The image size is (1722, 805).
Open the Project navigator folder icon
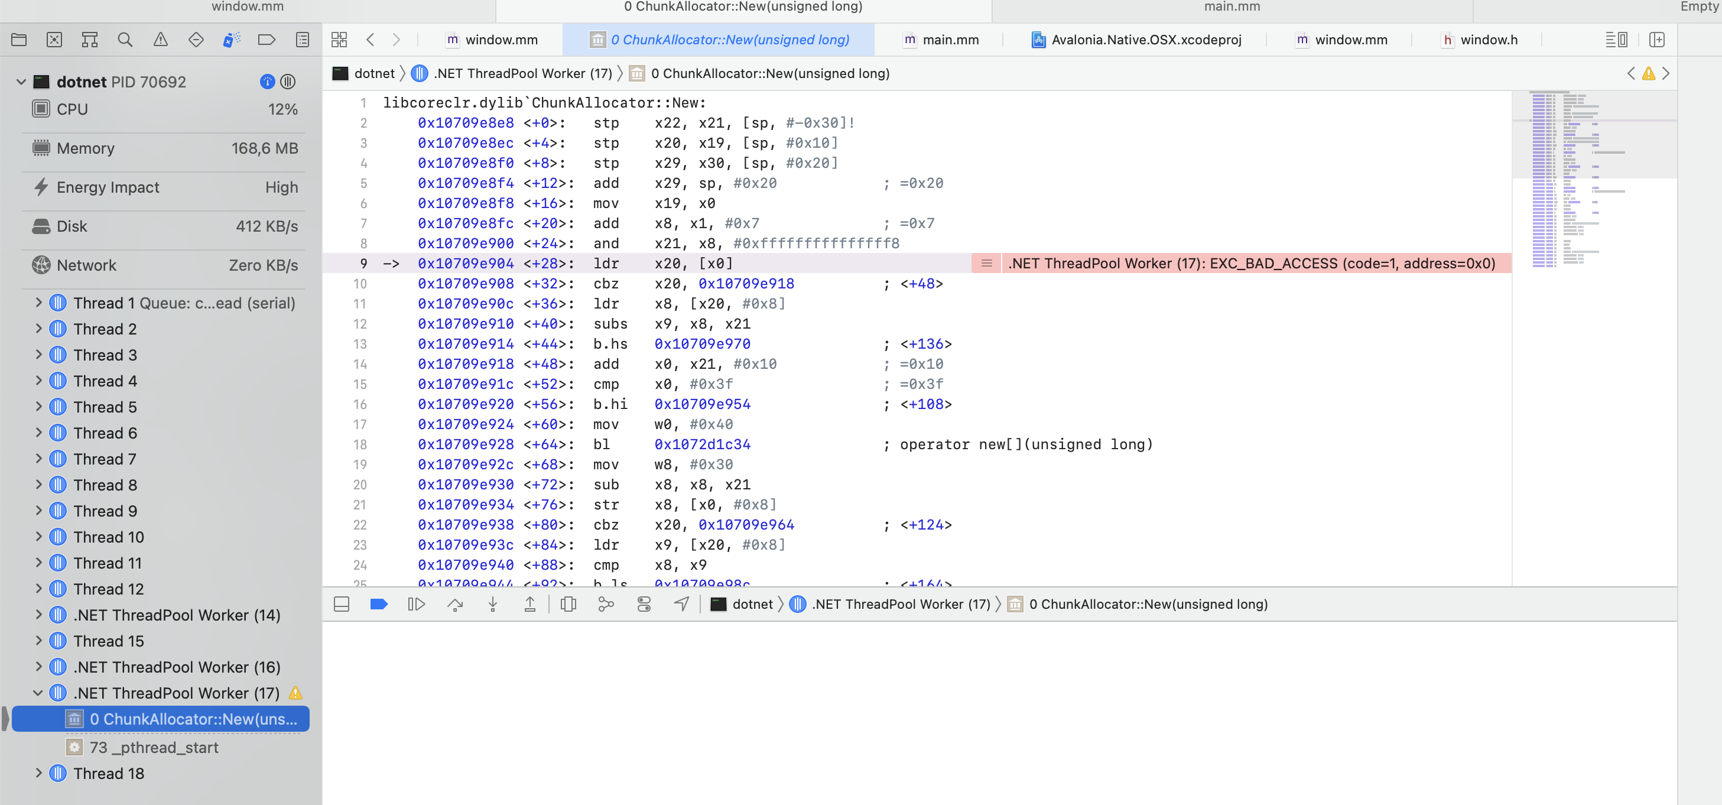20,40
